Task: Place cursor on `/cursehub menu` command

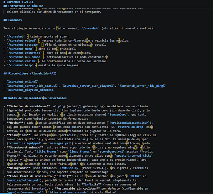Action: [x=20, y=49]
